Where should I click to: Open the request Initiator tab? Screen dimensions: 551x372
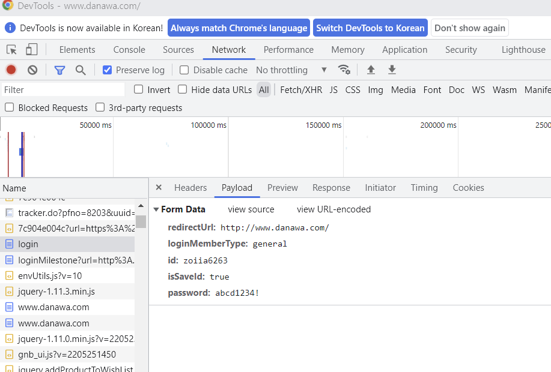tap(380, 188)
